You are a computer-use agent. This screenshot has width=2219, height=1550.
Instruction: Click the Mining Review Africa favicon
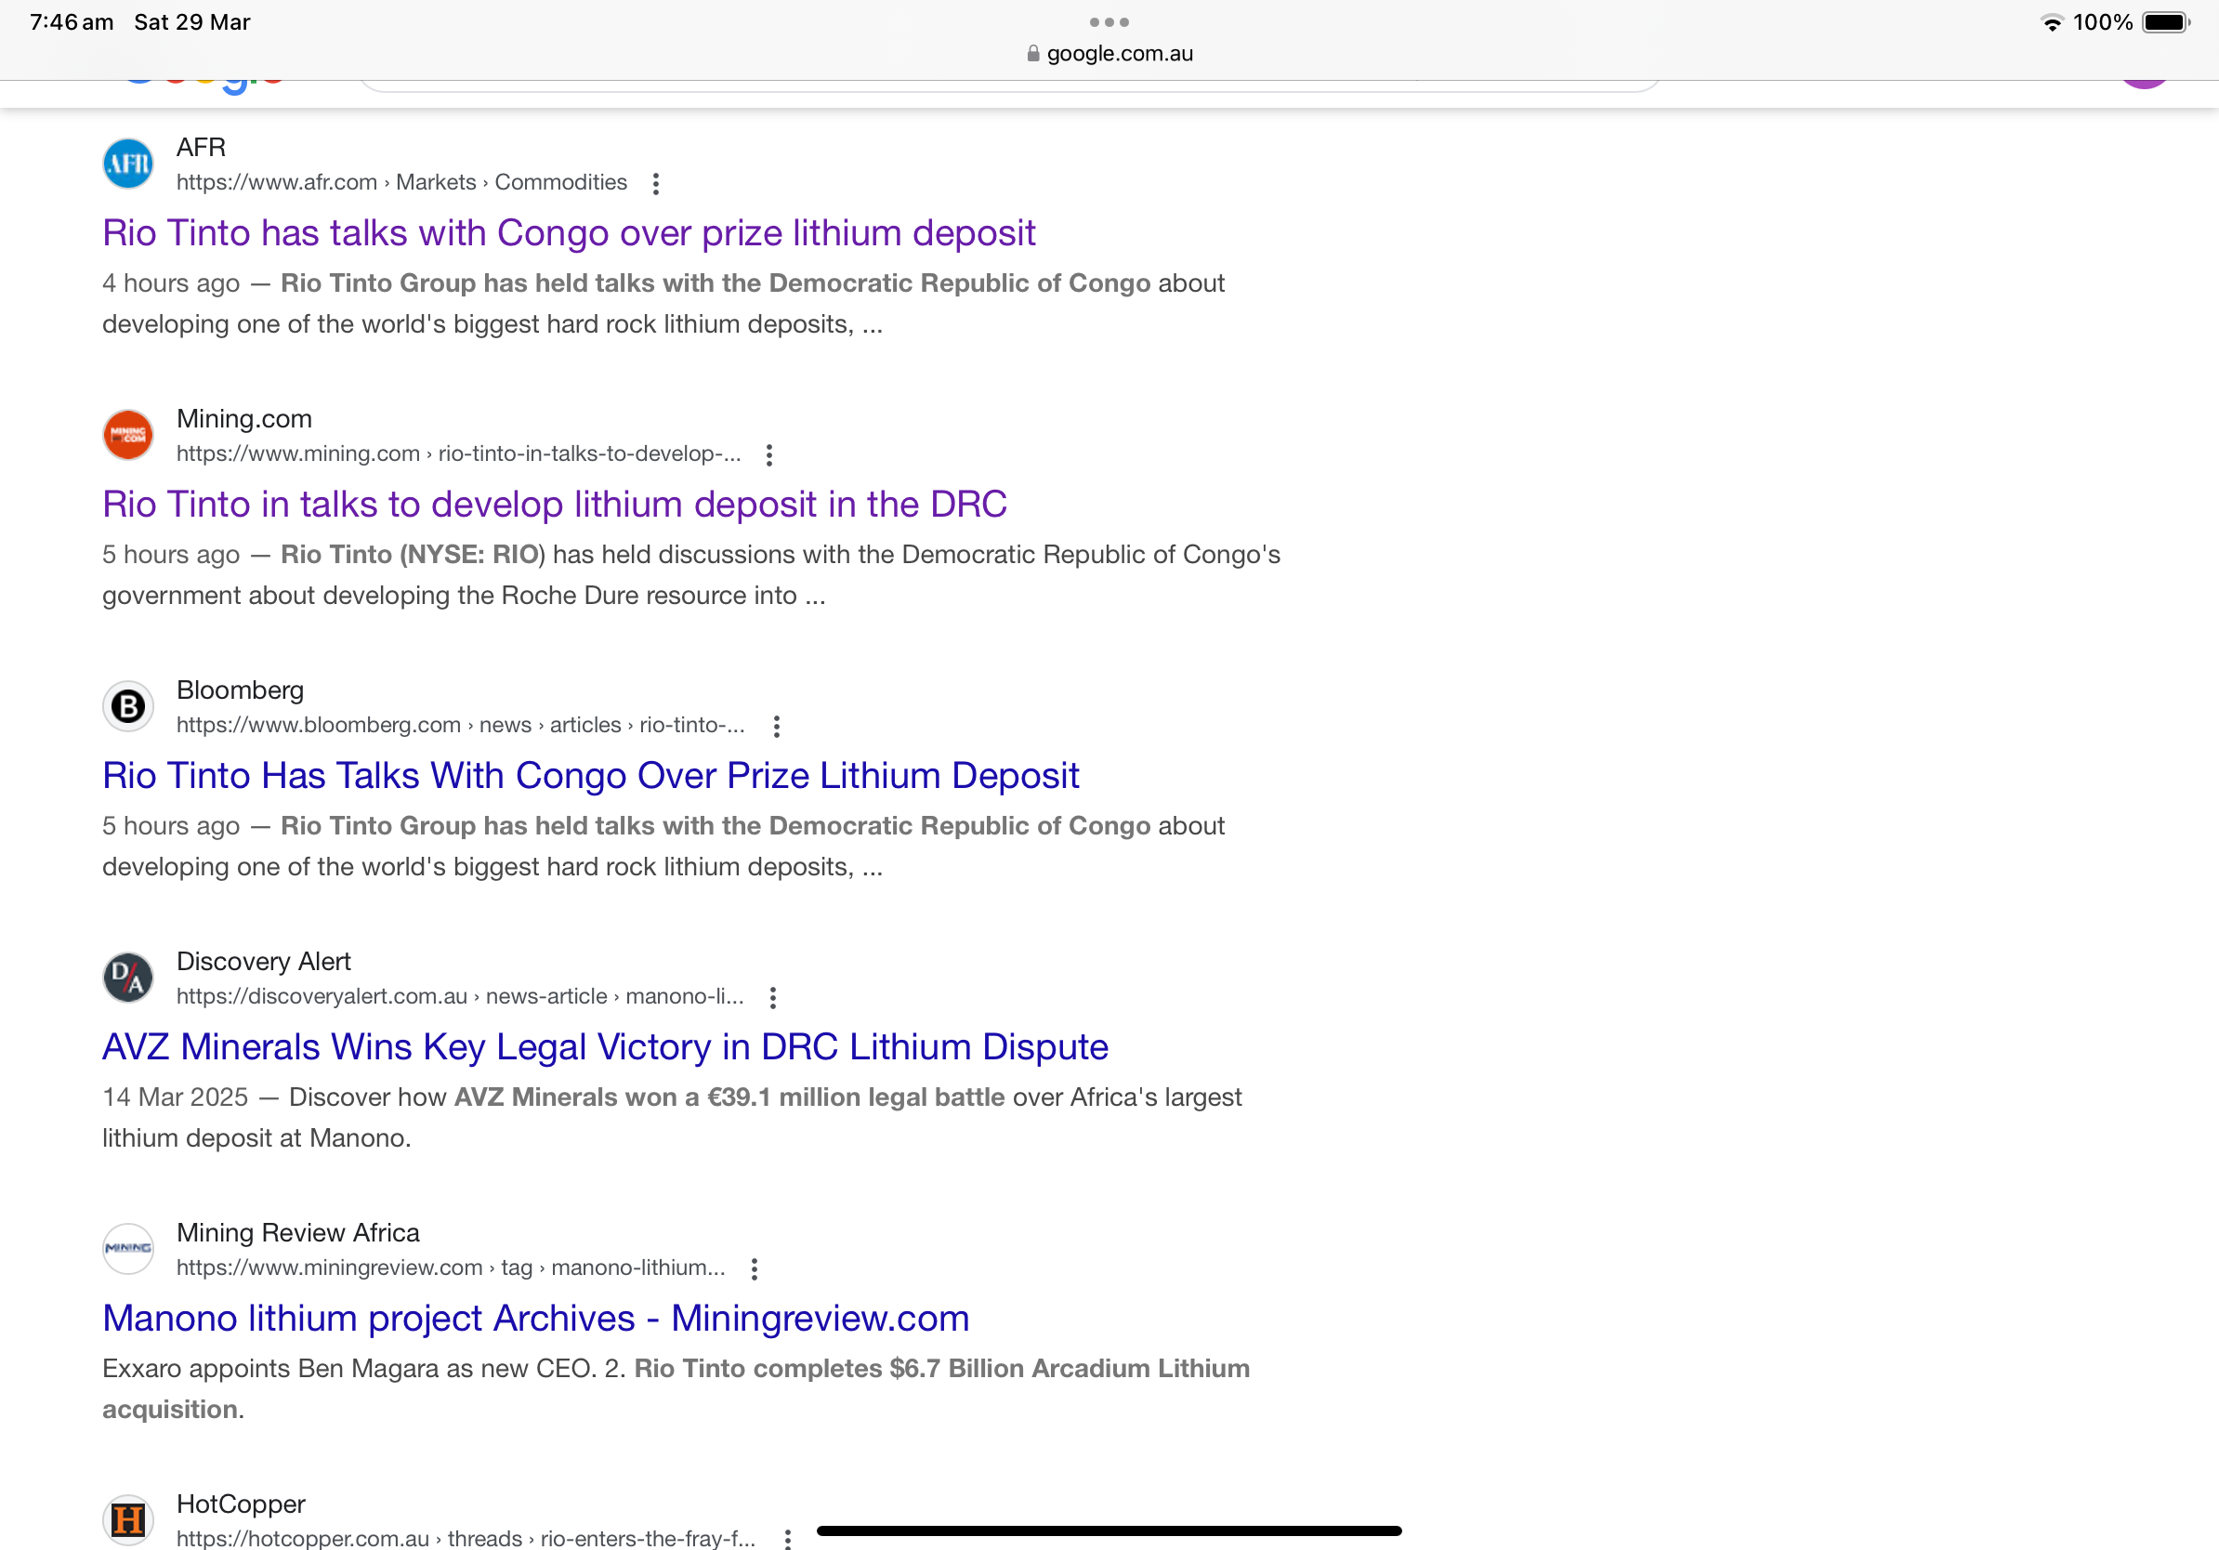point(127,1249)
